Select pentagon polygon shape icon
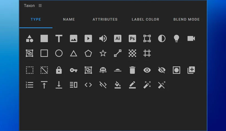 (x=88, y=53)
